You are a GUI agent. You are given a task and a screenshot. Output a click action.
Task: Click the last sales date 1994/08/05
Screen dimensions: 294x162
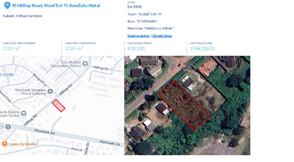(x=202, y=49)
